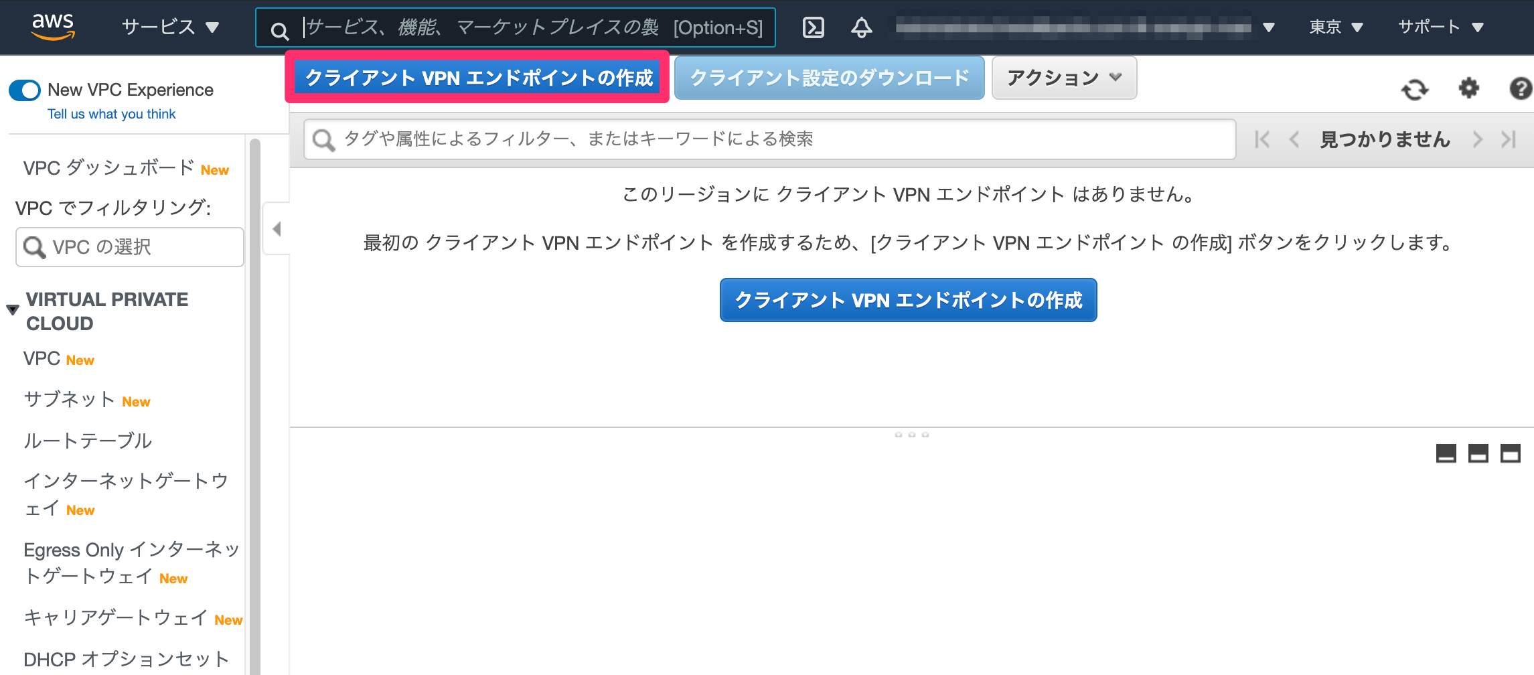
Task: Open the help question mark icon
Action: [1521, 88]
